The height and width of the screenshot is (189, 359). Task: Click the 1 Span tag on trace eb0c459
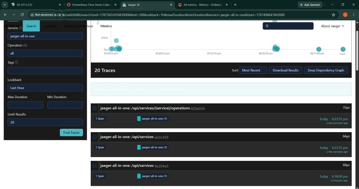(100, 147)
